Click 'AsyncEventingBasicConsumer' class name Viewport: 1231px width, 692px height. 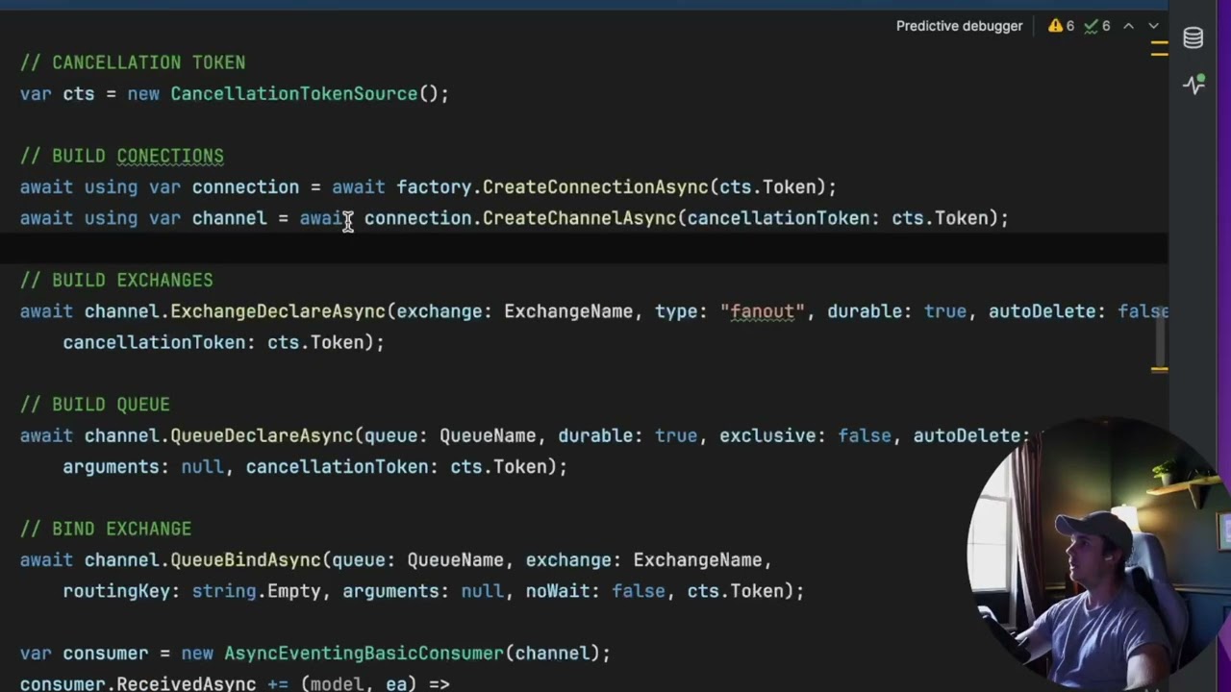364,654
